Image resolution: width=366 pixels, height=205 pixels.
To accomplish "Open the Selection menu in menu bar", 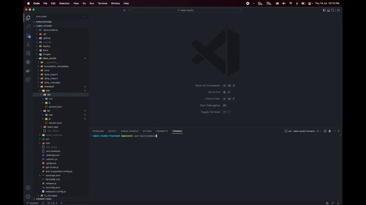I will [64, 3].
